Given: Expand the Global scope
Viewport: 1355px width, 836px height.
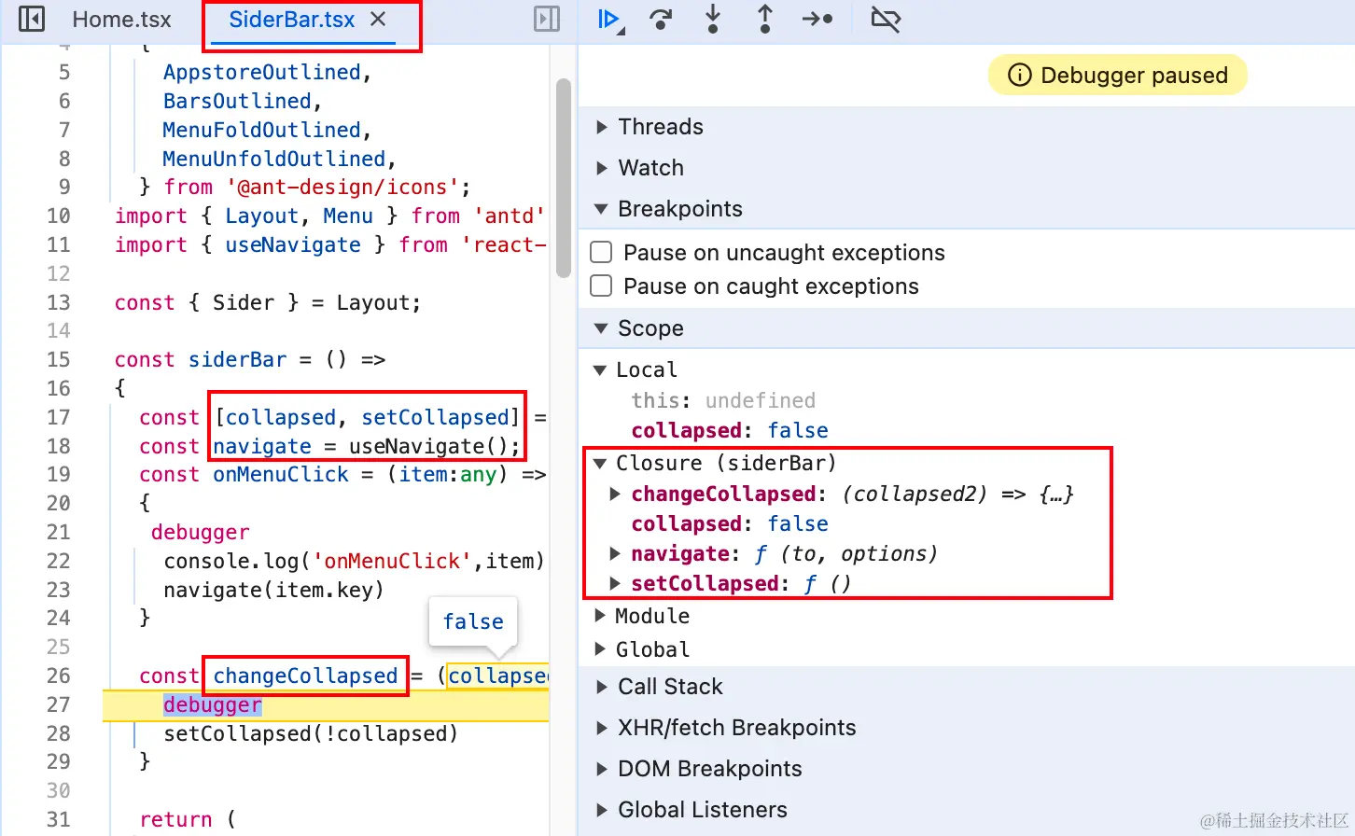Looking at the screenshot, I should coord(601,649).
